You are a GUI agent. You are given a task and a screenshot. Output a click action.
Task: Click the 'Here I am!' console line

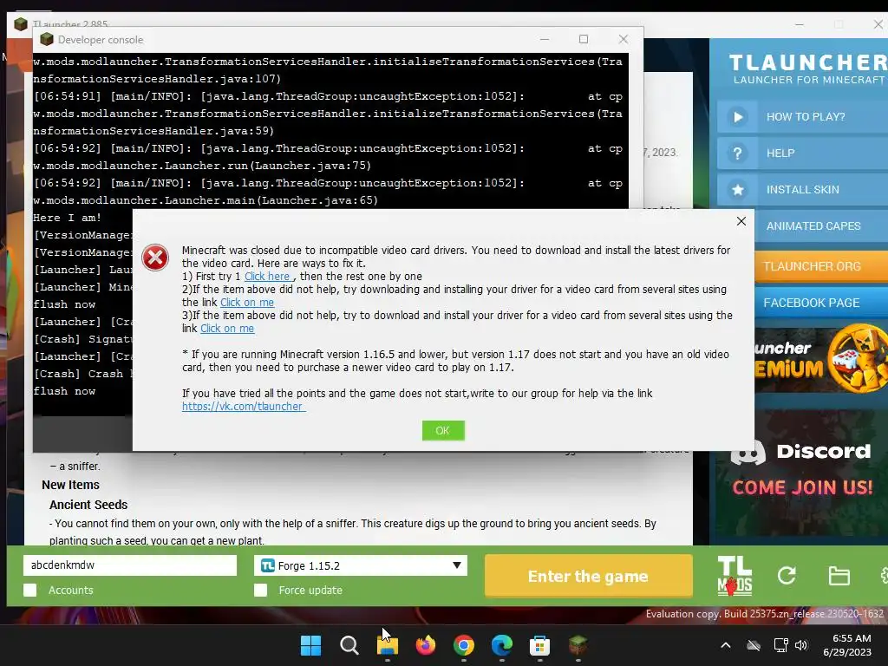click(67, 218)
